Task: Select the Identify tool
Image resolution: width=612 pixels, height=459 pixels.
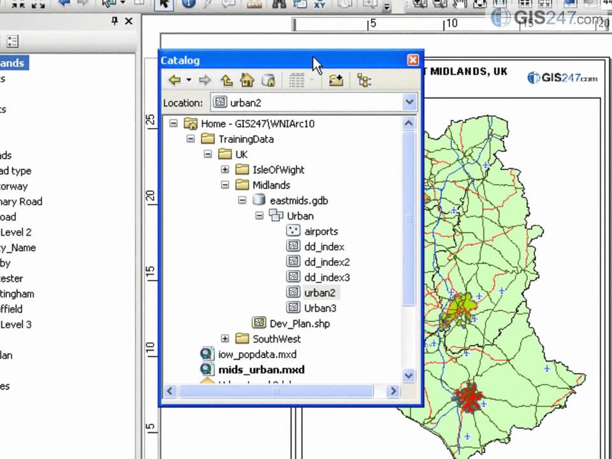Action: (189, 4)
